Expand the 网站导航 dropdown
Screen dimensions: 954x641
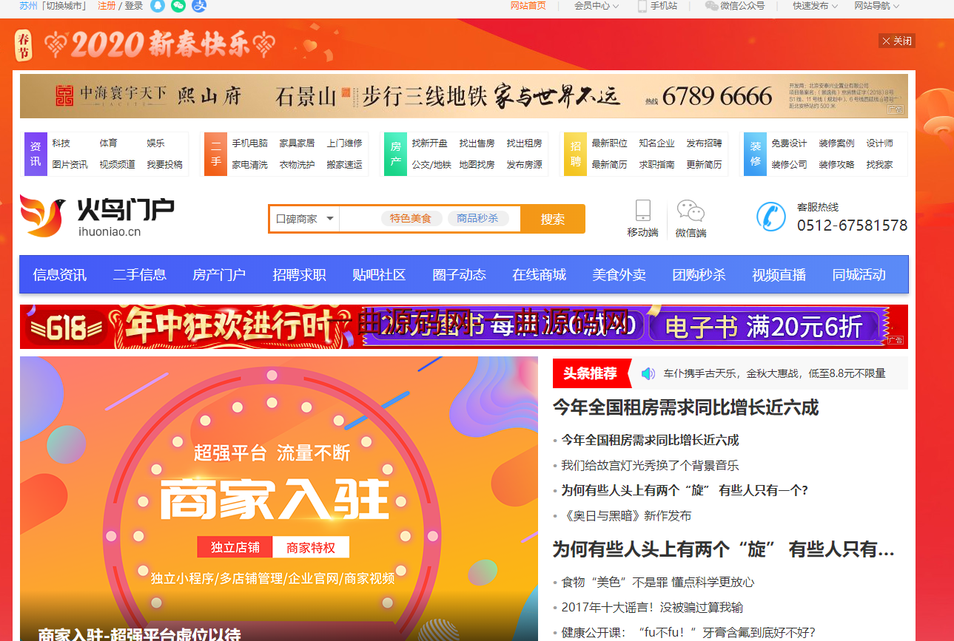point(877,6)
